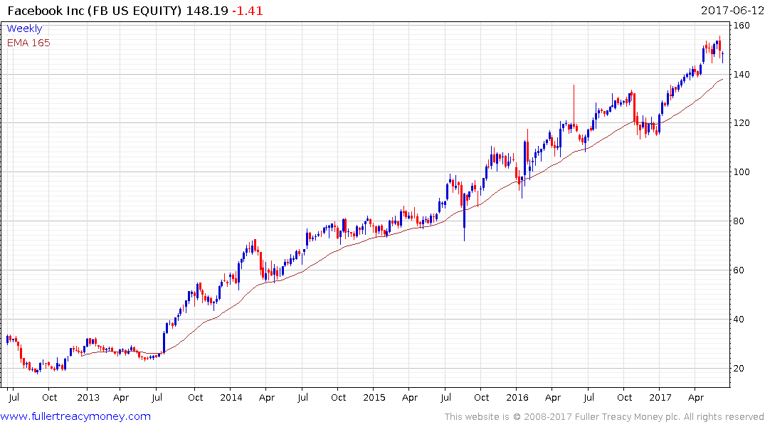Click the copyright notice text
The width and height of the screenshot is (765, 427).
tap(604, 417)
